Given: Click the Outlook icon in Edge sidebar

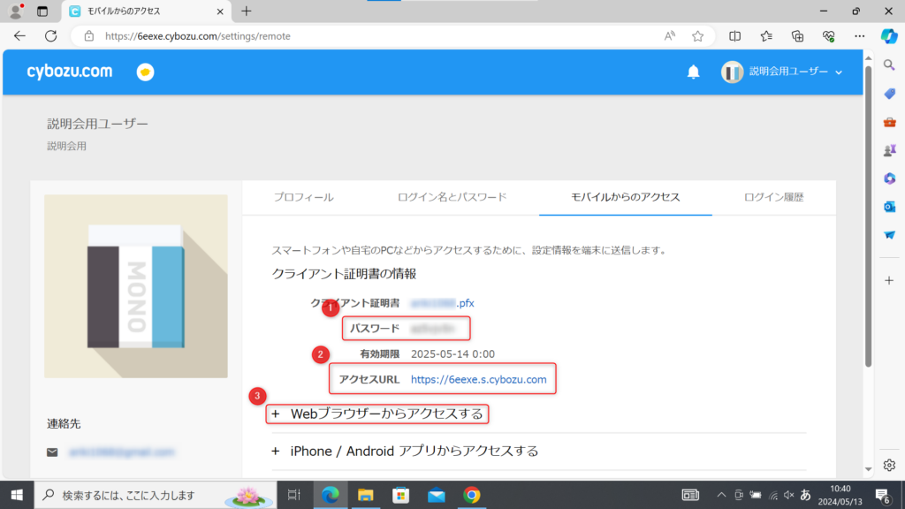Looking at the screenshot, I should (889, 206).
